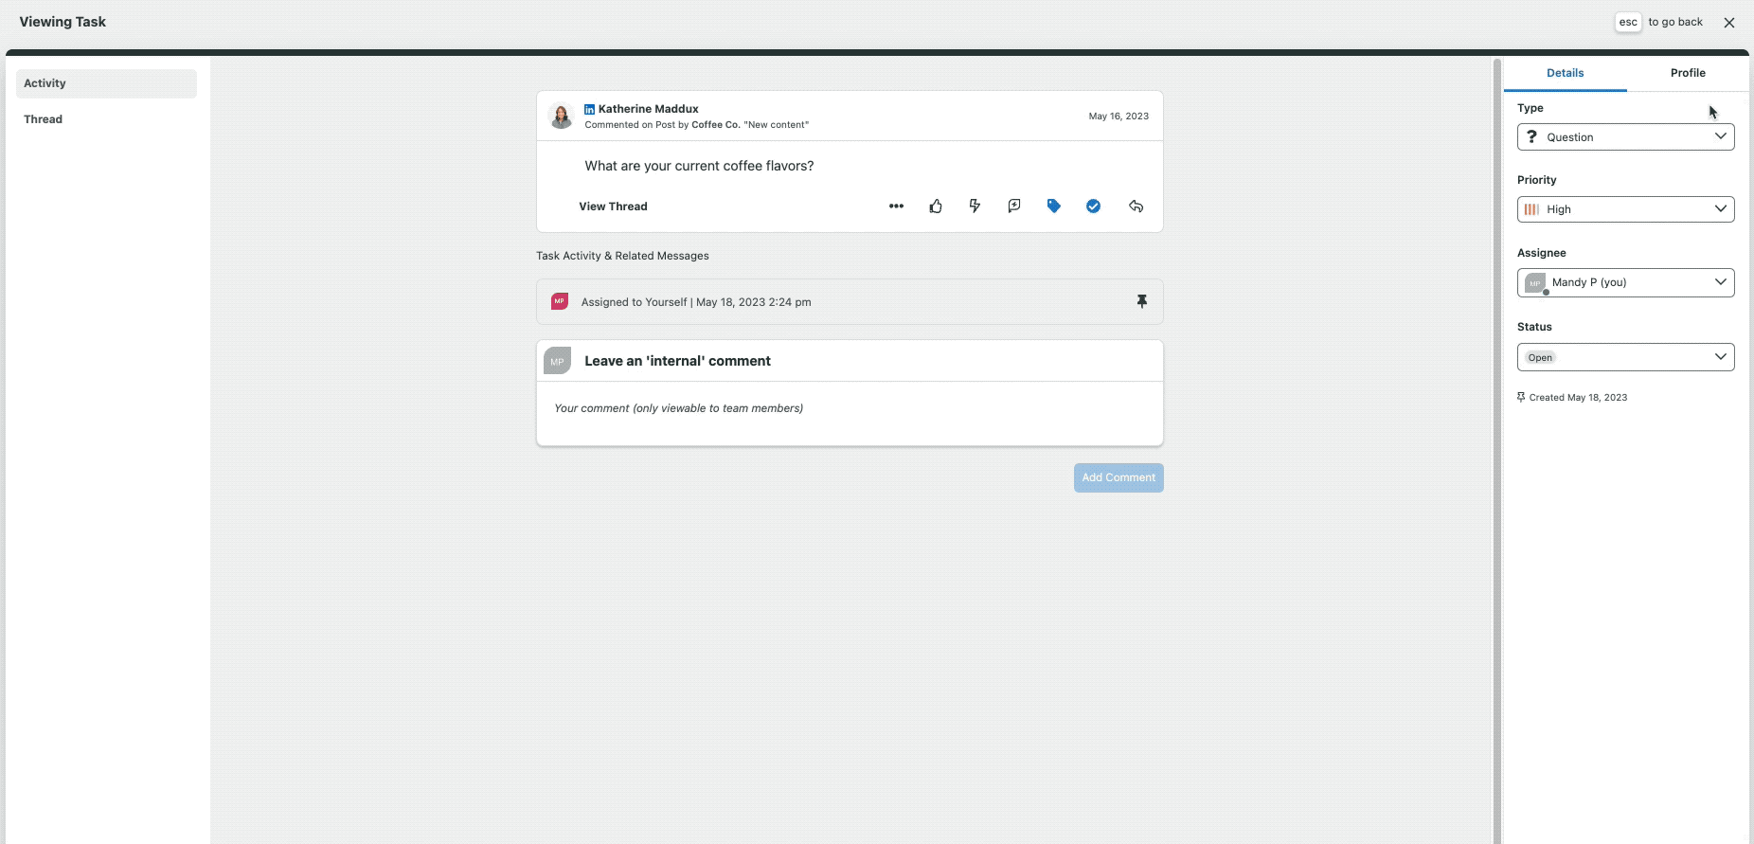Click the LinkedIn network icon beside name
The width and height of the screenshot is (1754, 844).
(589, 109)
